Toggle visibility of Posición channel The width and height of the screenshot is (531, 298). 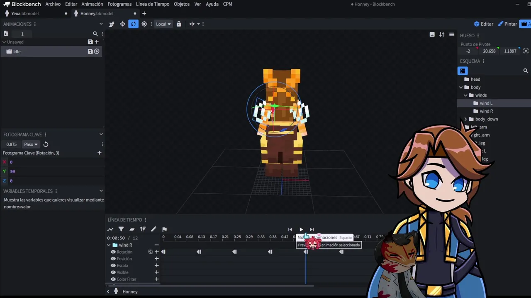click(113, 259)
